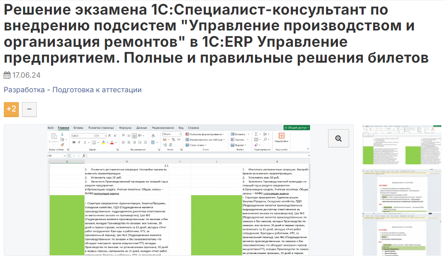Click the yellow fill color button
446x257 pixels.
(104, 142)
